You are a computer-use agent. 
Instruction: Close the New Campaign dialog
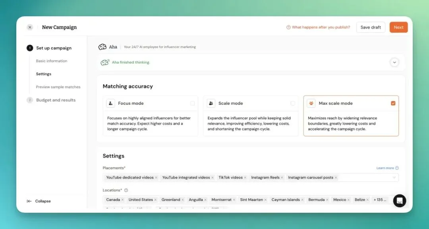(30, 27)
